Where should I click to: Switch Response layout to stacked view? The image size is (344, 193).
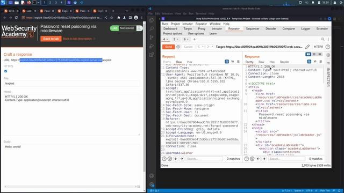tap(314, 54)
